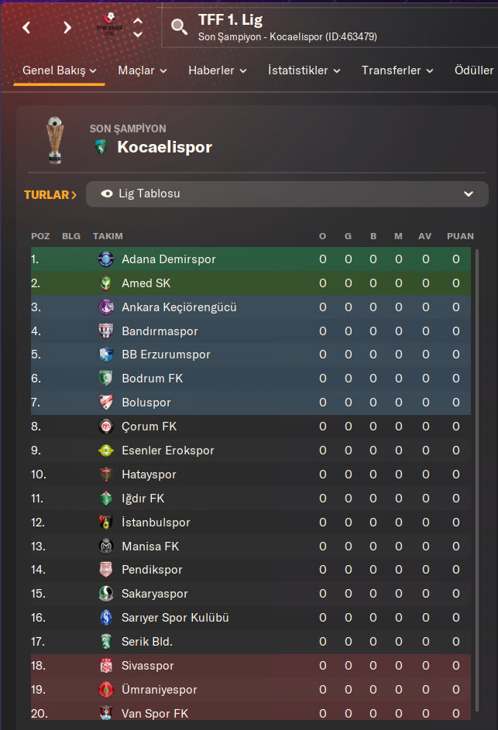Click the forward navigation arrow
Viewport: 498px width, 730px height.
[x=67, y=28]
